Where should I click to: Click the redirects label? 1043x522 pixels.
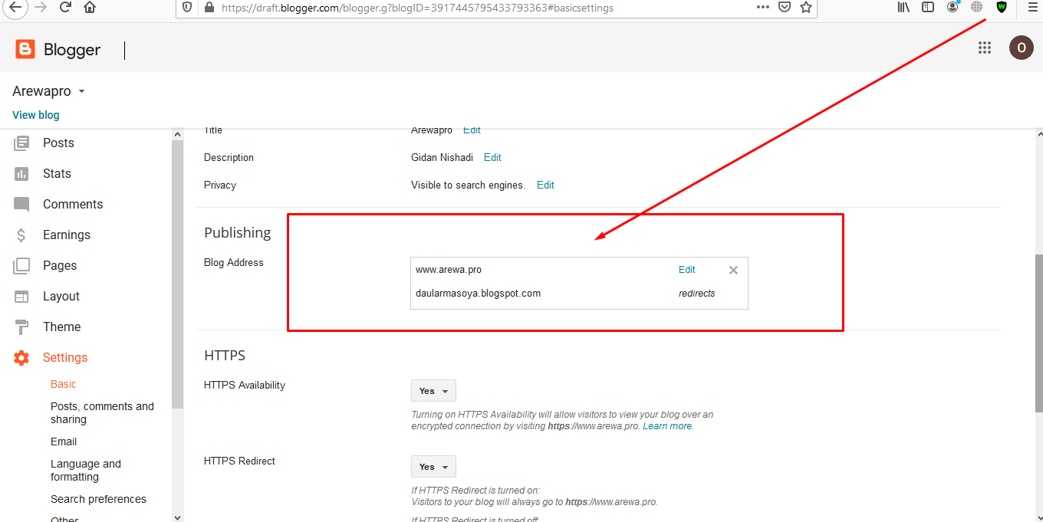(697, 294)
